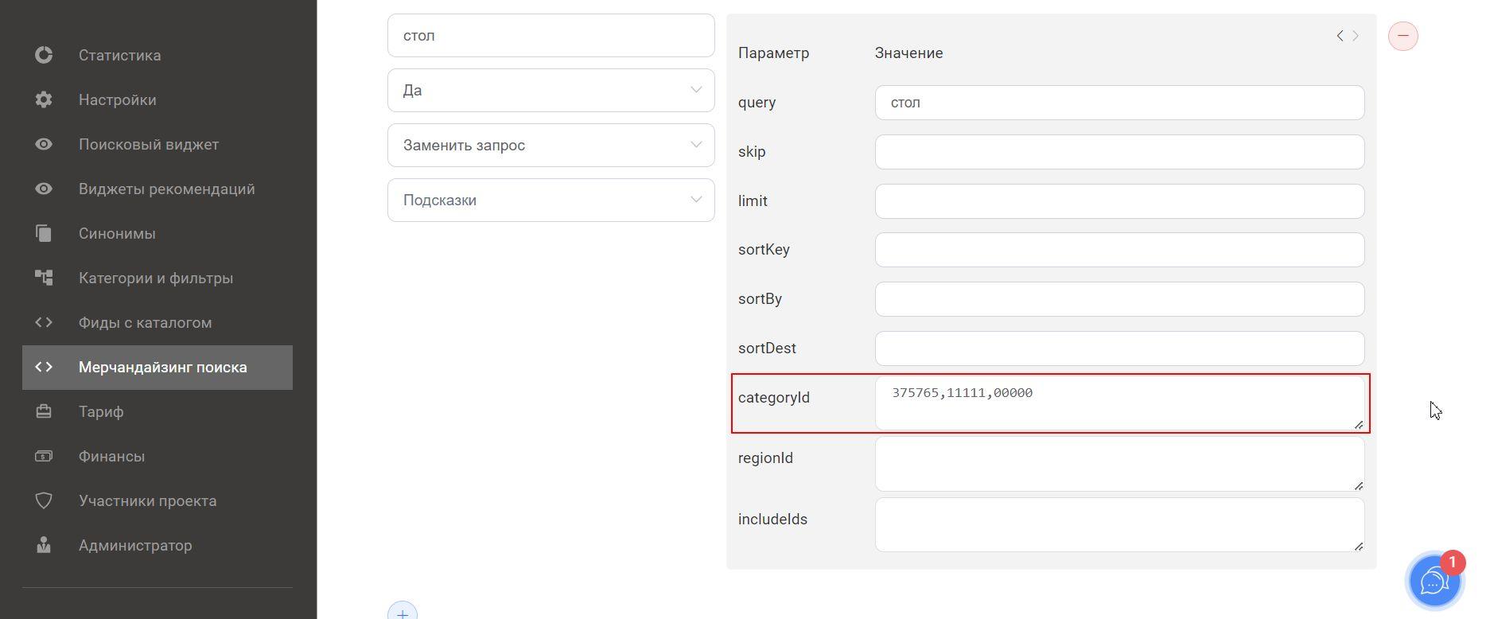The width and height of the screenshot is (1490, 619).
Task: Click the right angle bracket arrow in panel
Action: [1356, 36]
